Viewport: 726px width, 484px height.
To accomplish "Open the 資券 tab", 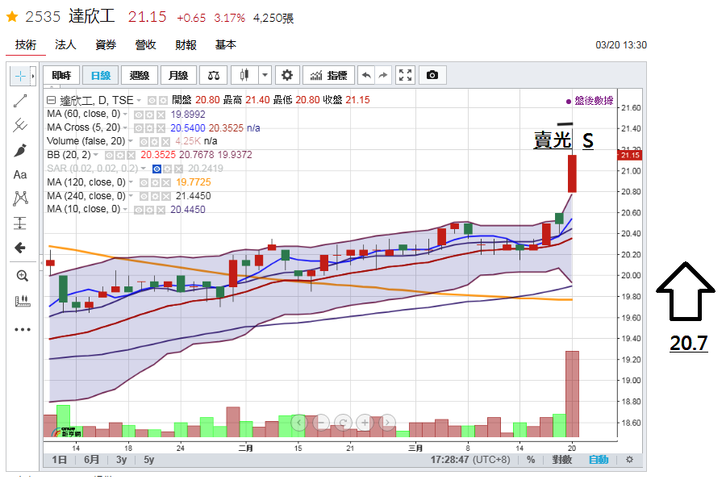I will pyautogui.click(x=106, y=45).
